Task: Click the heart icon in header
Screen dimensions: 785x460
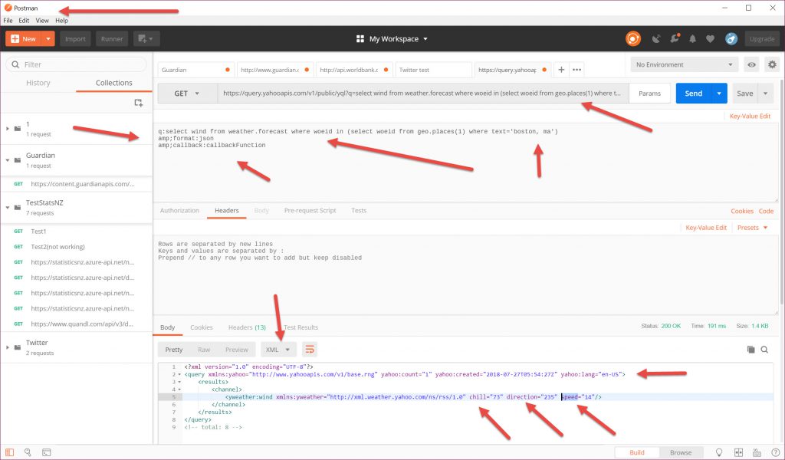Action: (x=711, y=39)
